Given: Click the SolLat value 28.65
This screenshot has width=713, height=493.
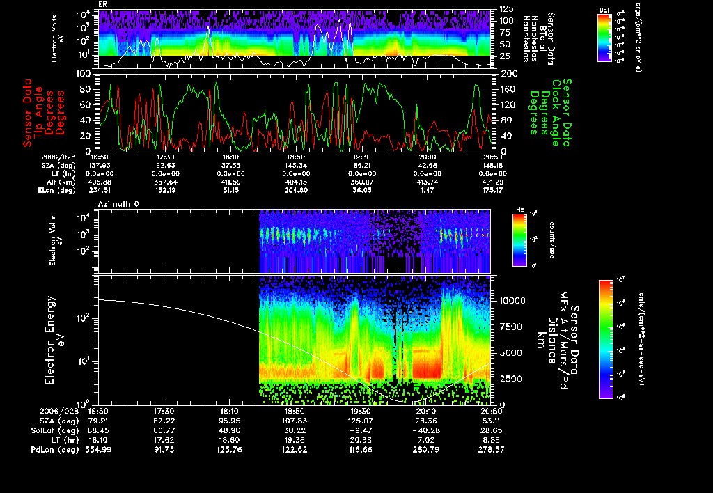Looking at the screenshot, I should pyautogui.click(x=491, y=430).
